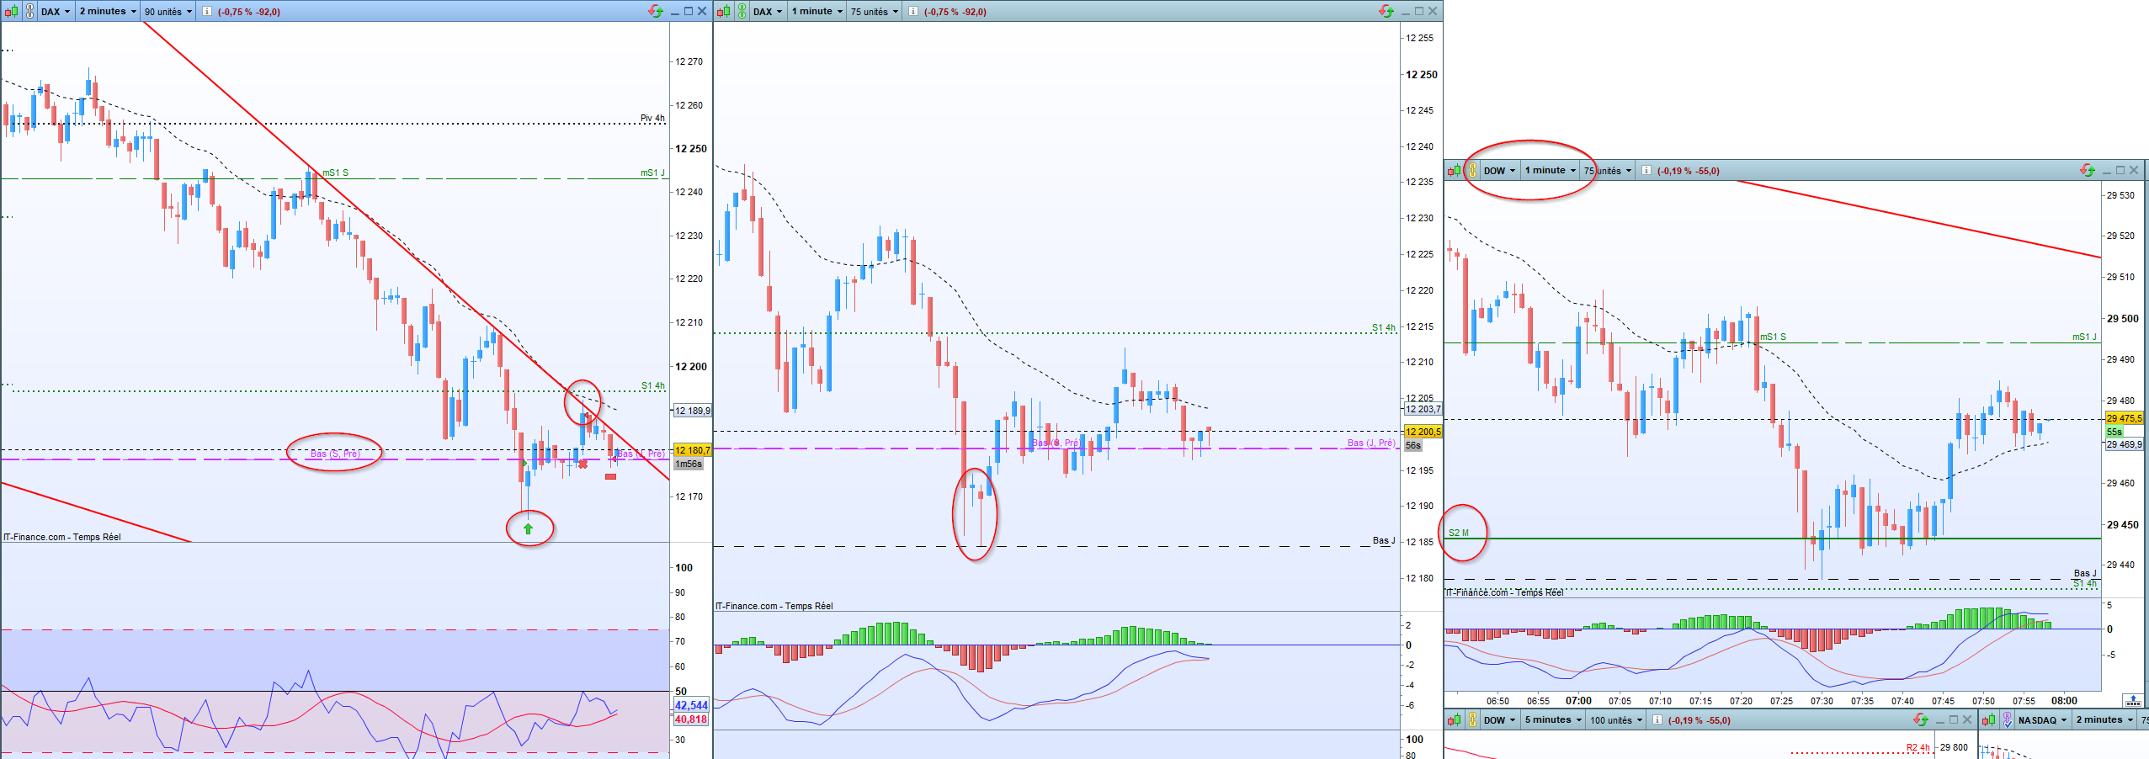This screenshot has height=759, width=2149.
Task: Open DAX instrument dropdown in 2 minutes window
Action: point(56,12)
